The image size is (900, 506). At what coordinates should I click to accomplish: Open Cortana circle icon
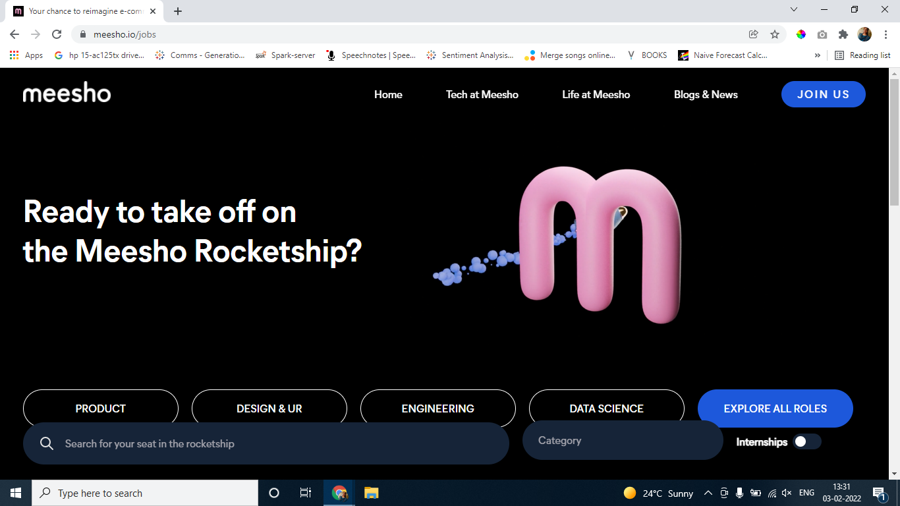point(274,493)
